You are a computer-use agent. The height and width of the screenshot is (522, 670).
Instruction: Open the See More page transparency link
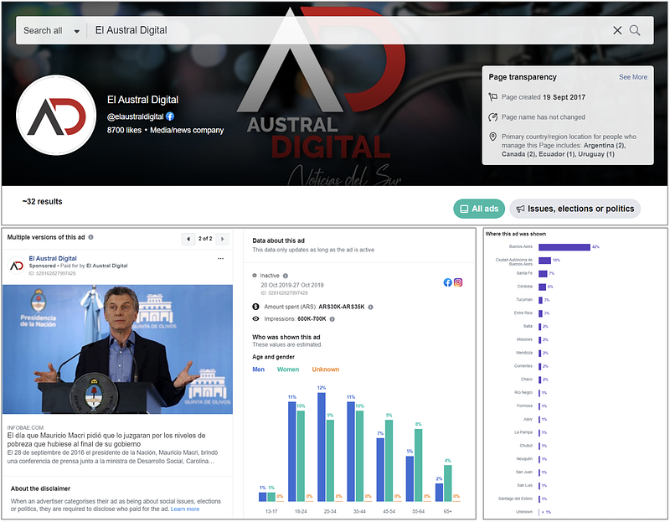coord(633,77)
